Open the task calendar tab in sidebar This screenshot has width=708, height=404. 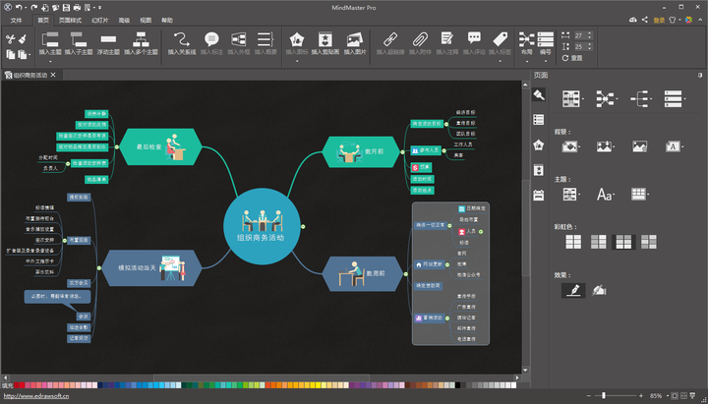538,196
